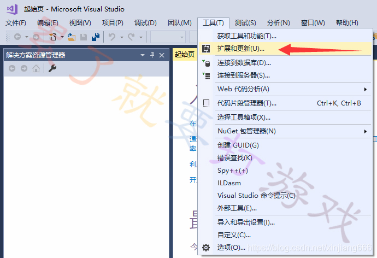Select the 起始页 document tab
377x258 pixels.
(185, 55)
